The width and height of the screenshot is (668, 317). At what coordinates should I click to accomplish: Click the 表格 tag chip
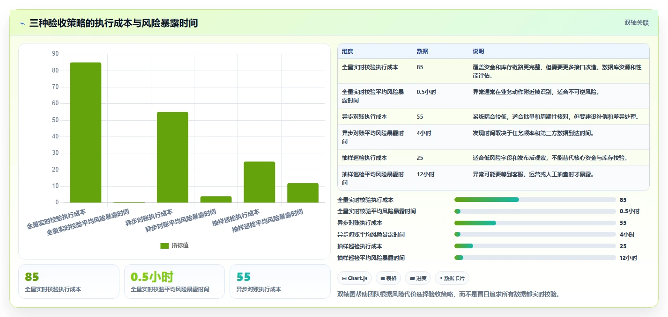click(x=388, y=278)
